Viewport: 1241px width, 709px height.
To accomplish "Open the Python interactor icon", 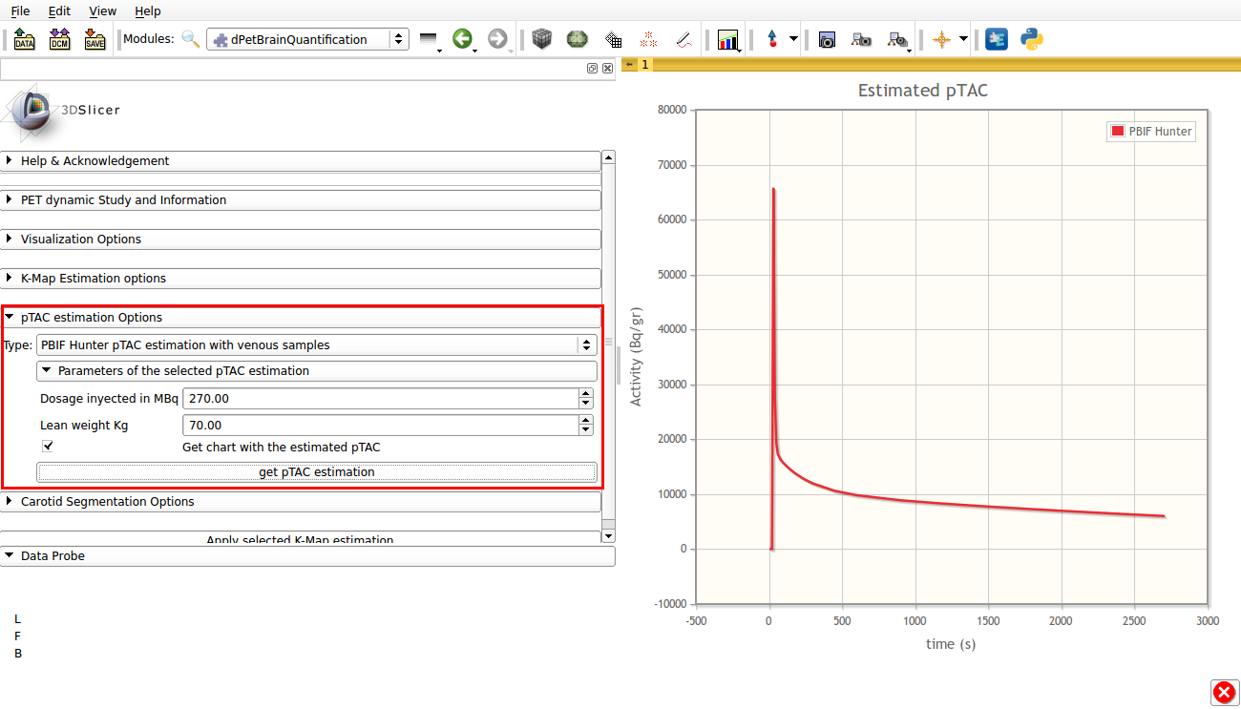I will (1031, 39).
